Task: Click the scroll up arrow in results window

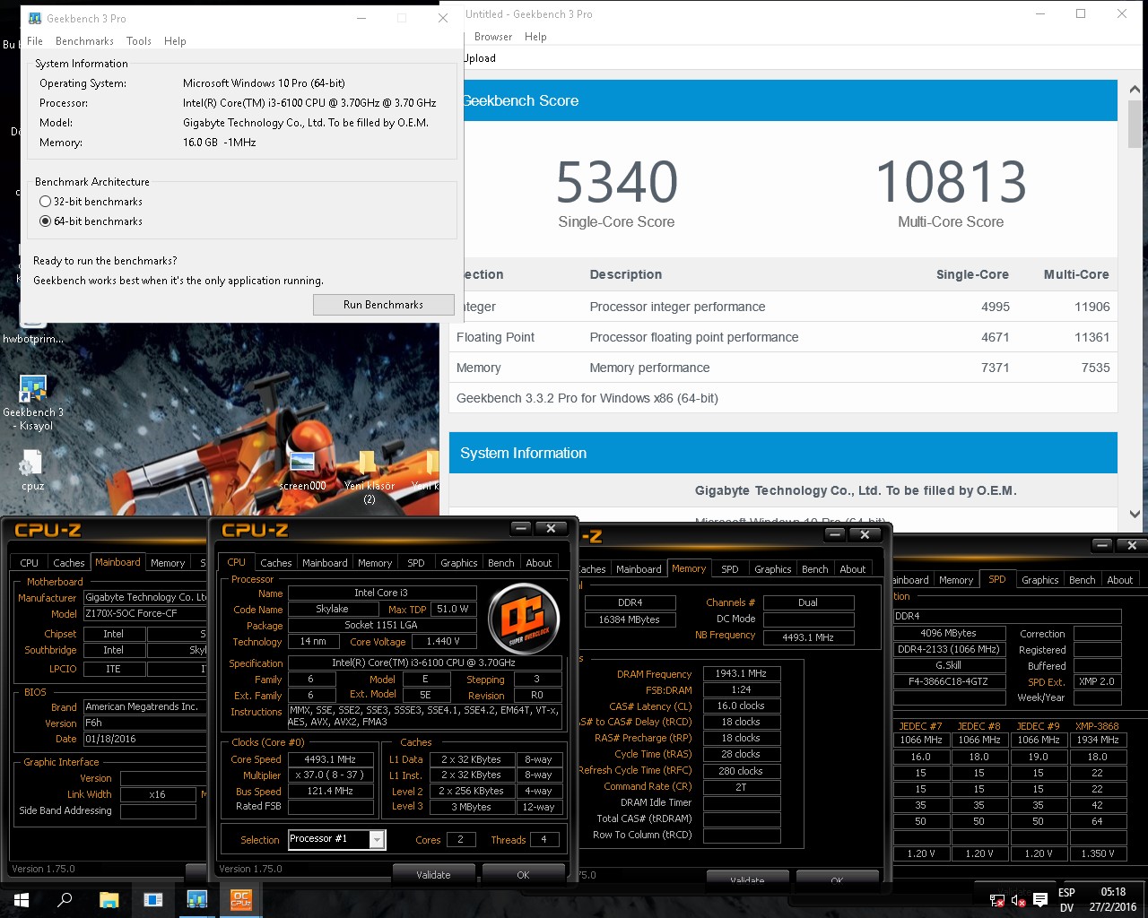Action: [x=1135, y=87]
